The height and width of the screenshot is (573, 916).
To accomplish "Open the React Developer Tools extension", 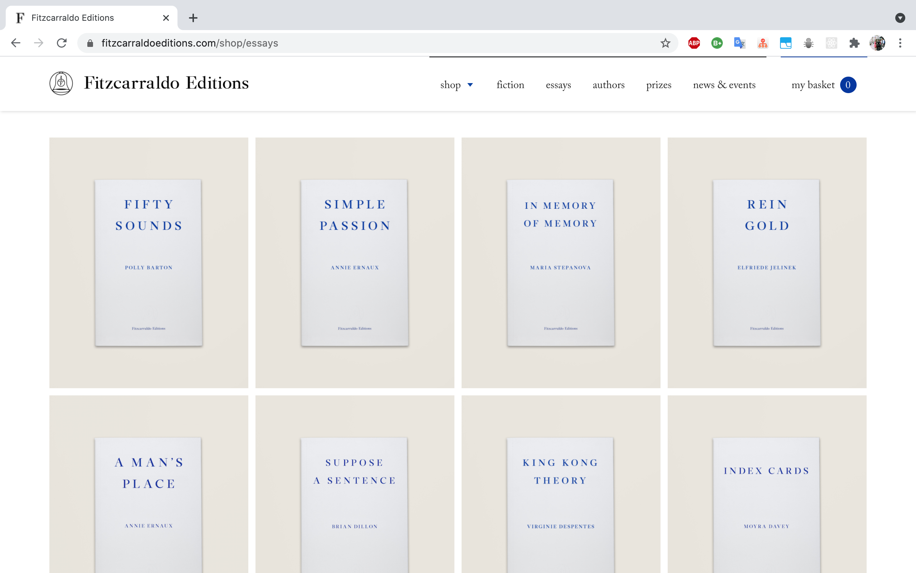I will click(x=832, y=43).
